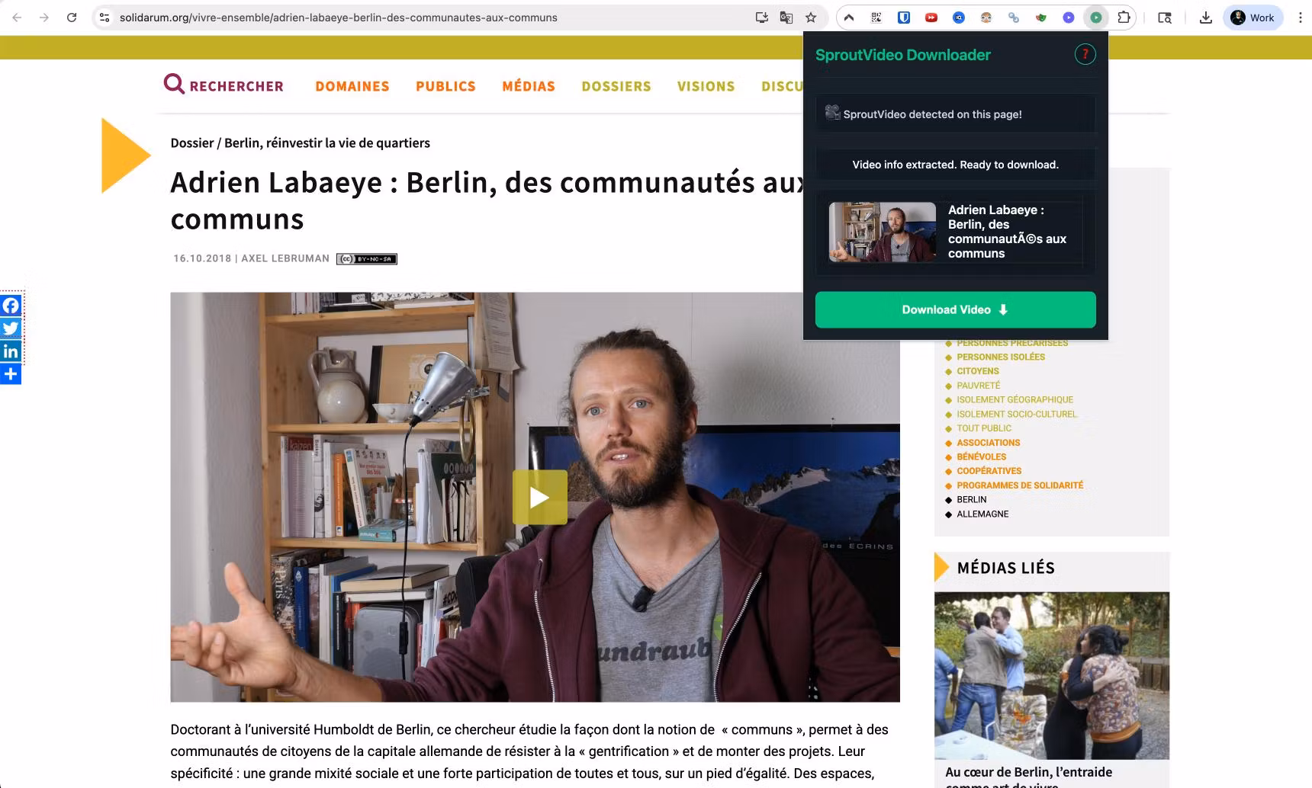Open Chrome three-dot menu
The image size is (1312, 788).
(1301, 18)
